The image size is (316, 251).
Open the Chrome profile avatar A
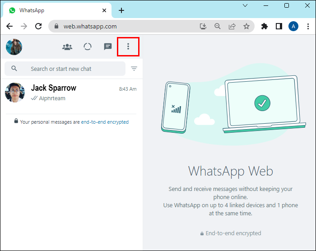(x=293, y=26)
